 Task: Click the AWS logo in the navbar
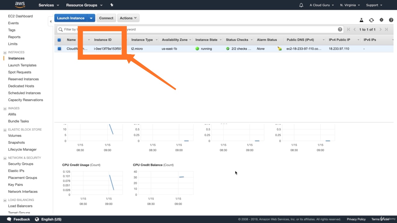pyautogui.click(x=20, y=5)
